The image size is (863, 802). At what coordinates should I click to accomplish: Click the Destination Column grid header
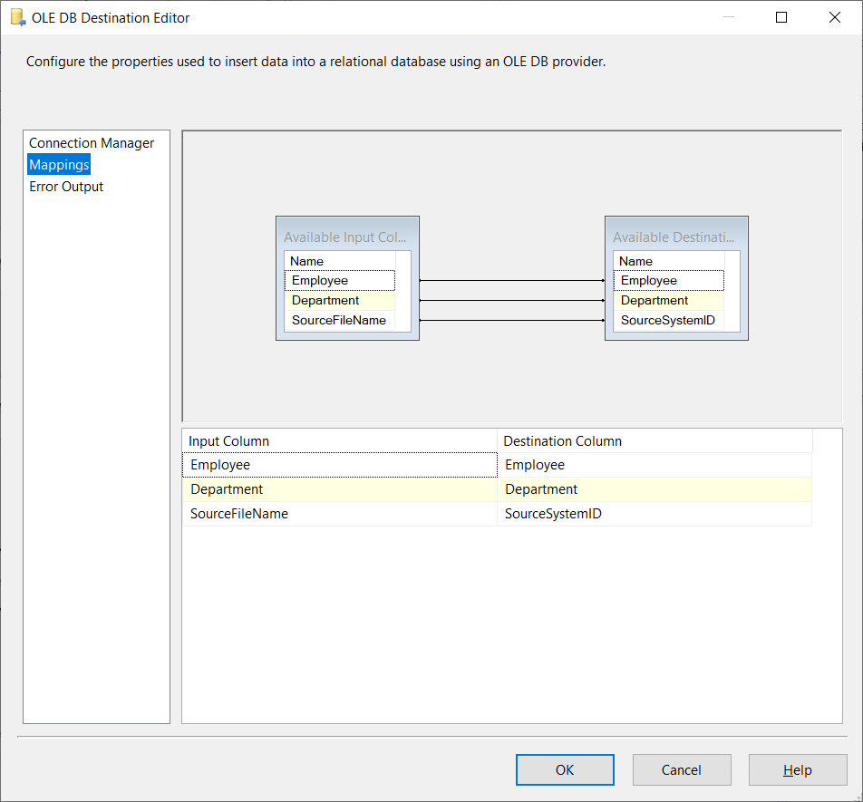click(x=654, y=441)
